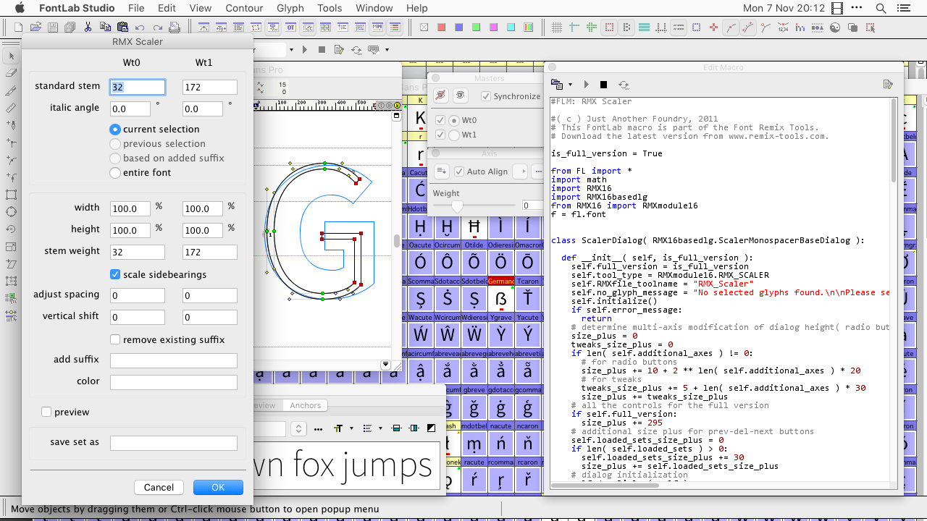Click the Weight slider handle
Viewport: 927px width, 521px height.
point(456,206)
